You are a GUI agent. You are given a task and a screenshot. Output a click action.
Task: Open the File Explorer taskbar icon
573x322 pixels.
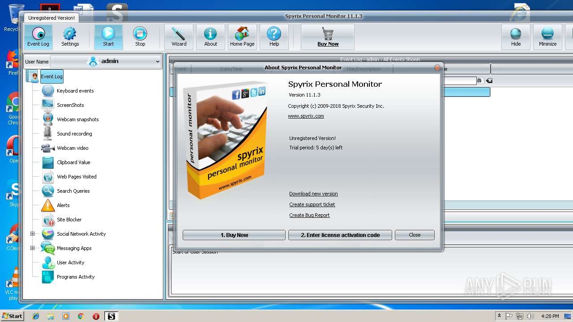pyautogui.click(x=51, y=316)
